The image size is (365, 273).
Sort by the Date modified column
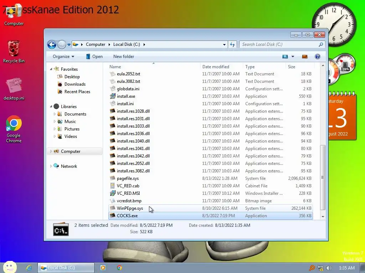click(x=221, y=66)
